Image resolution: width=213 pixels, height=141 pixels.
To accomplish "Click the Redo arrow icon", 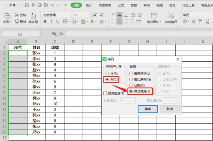I will click(59, 5).
